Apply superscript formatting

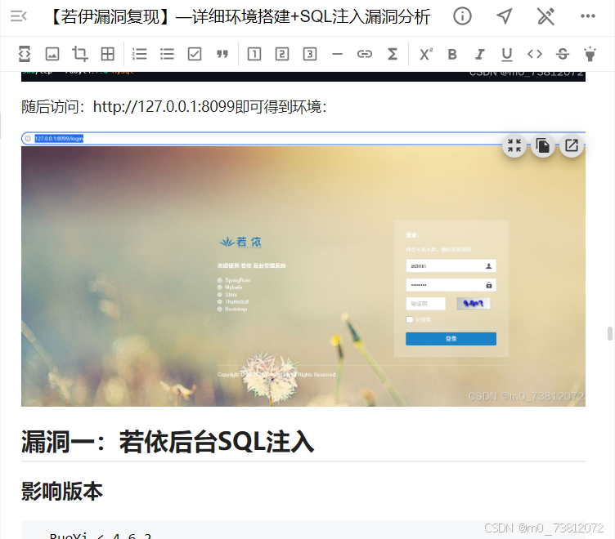coord(425,54)
